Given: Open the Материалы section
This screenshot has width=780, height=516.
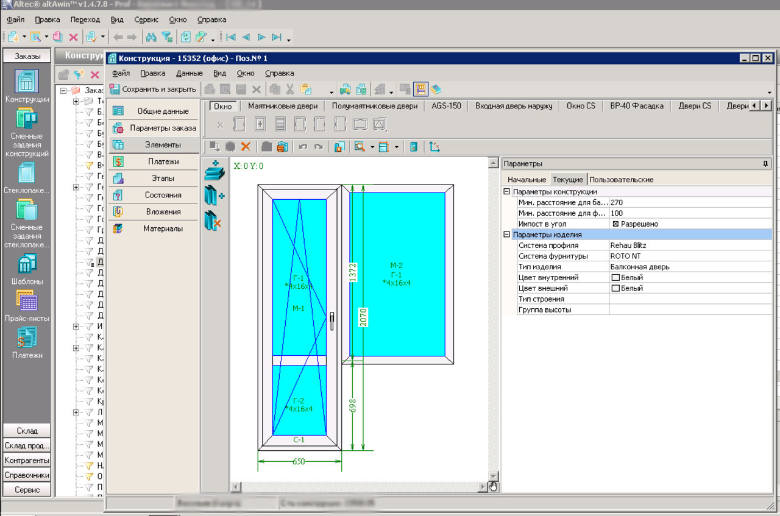Looking at the screenshot, I should click(154, 228).
